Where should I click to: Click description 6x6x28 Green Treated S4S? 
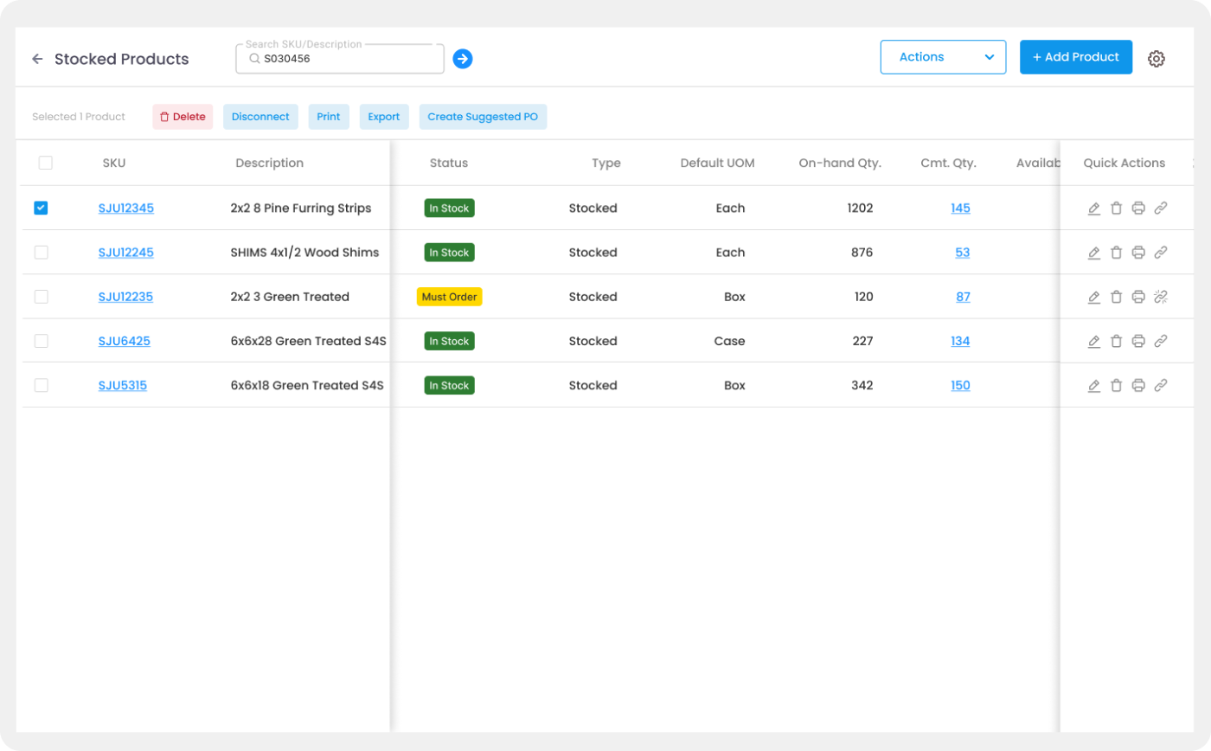[308, 341]
